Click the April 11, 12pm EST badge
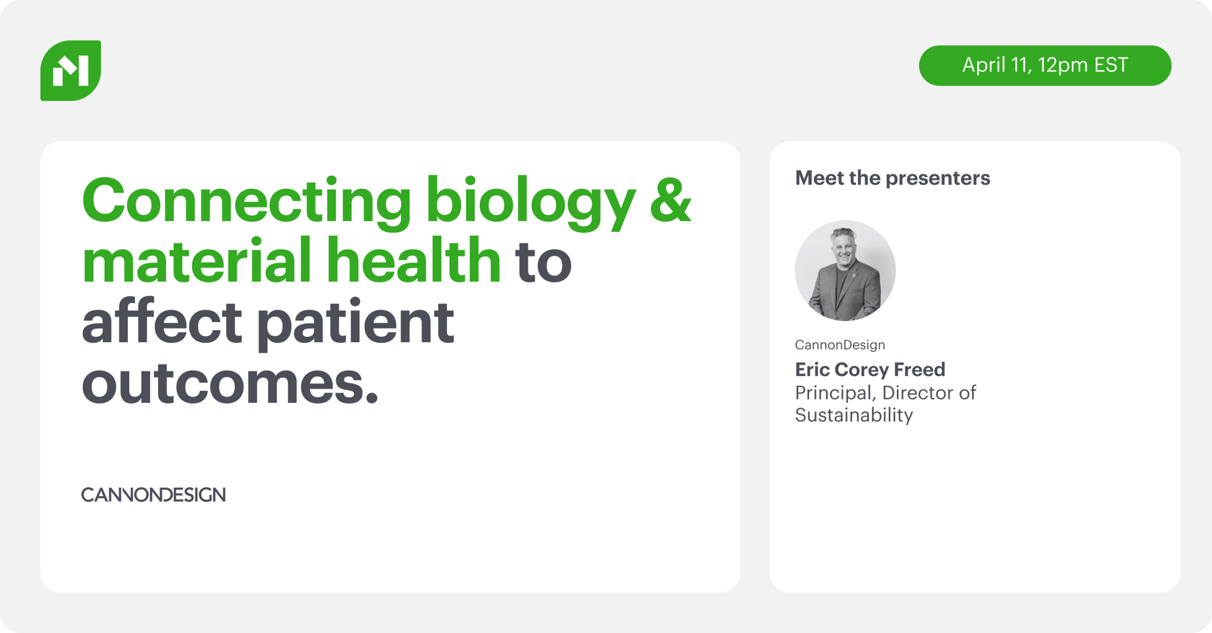The height and width of the screenshot is (633, 1212). pos(1045,65)
